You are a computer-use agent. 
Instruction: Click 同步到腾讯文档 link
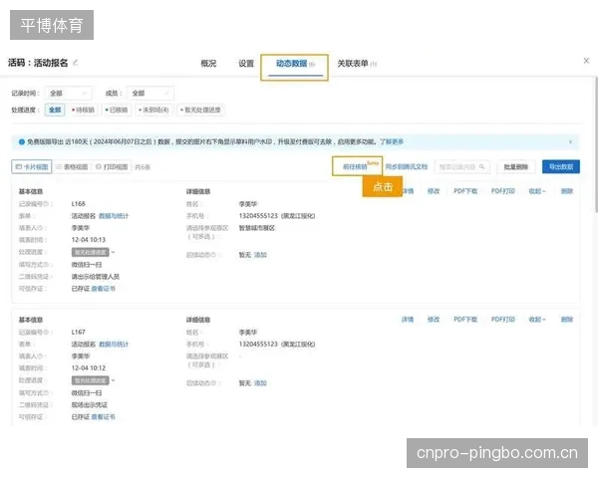point(407,167)
